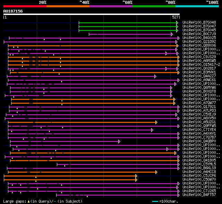The height and width of the screenshot is (204, 222).
Task: Select the UniRef100_A5UZG1 label
Action: click(199, 122)
